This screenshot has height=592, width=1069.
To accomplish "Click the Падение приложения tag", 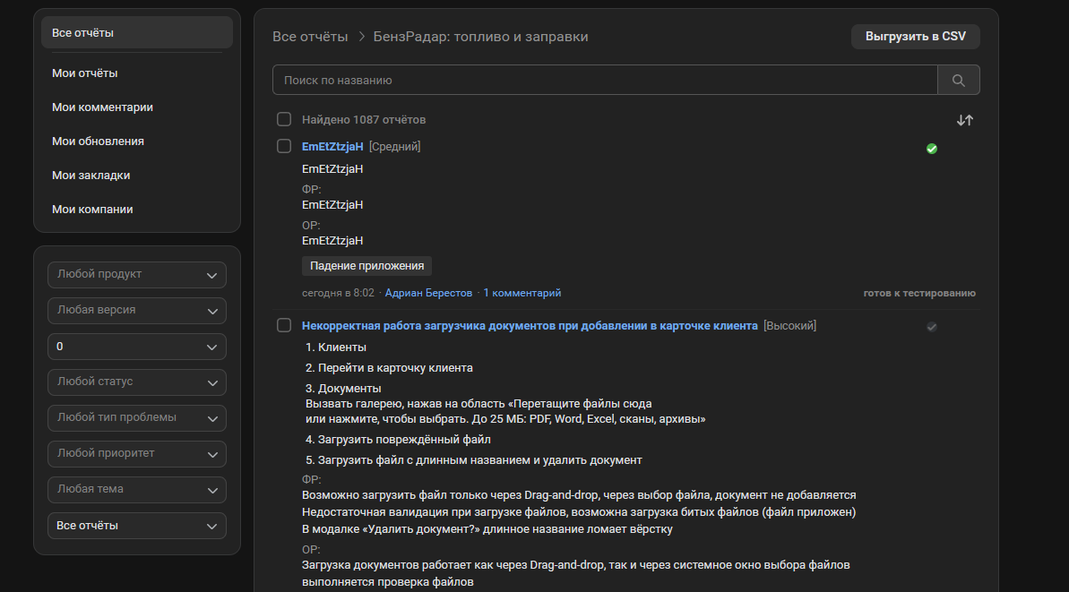I will [x=366, y=266].
